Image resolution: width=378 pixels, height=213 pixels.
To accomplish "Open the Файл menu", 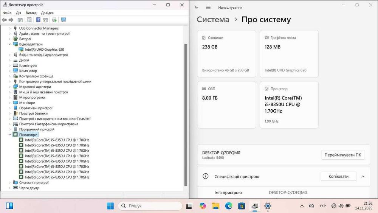I will click(x=7, y=13).
